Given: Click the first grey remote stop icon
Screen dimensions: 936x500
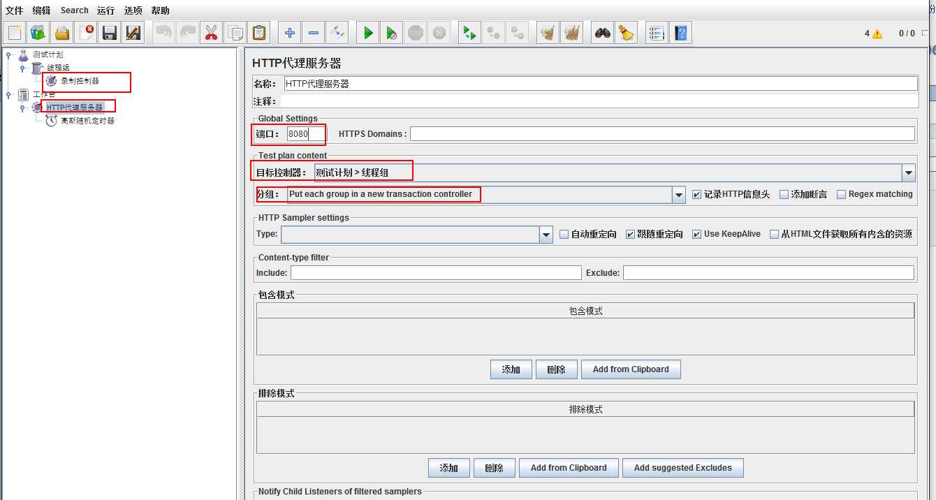Looking at the screenshot, I should [494, 33].
